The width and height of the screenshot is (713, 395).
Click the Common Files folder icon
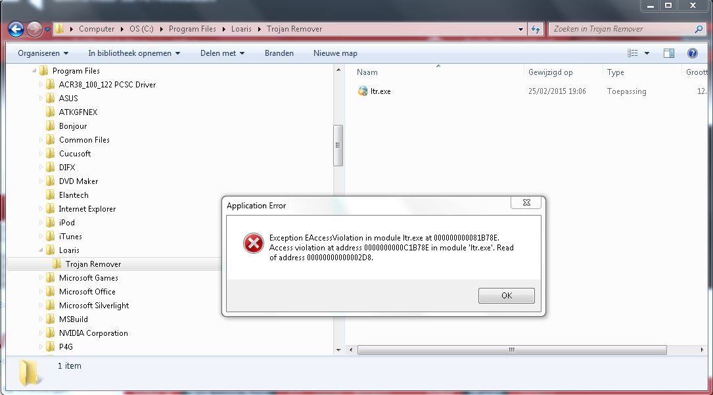(x=51, y=139)
